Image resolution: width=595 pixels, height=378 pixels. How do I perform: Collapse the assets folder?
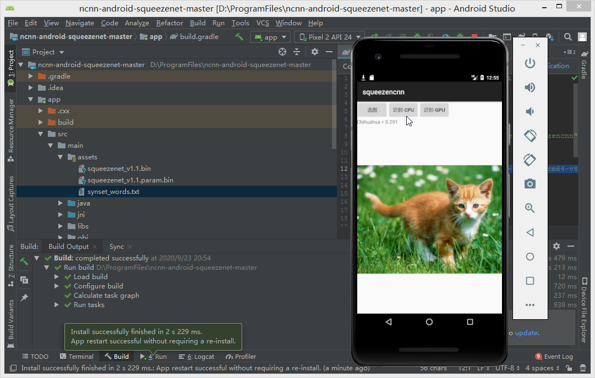coord(61,157)
